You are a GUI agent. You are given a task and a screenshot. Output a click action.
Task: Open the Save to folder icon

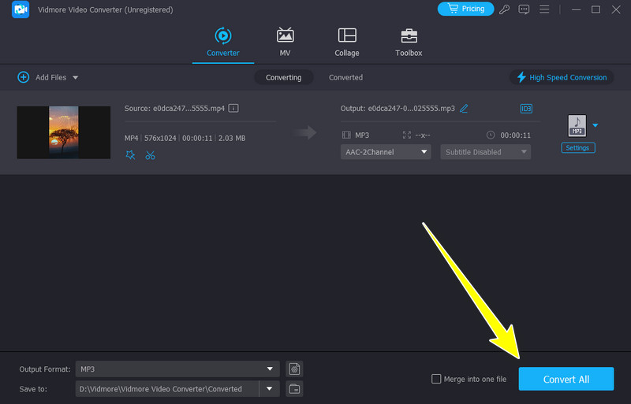click(x=294, y=388)
